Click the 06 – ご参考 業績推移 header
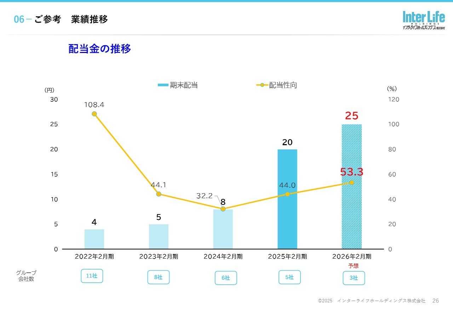The image size is (453, 313). click(x=61, y=19)
